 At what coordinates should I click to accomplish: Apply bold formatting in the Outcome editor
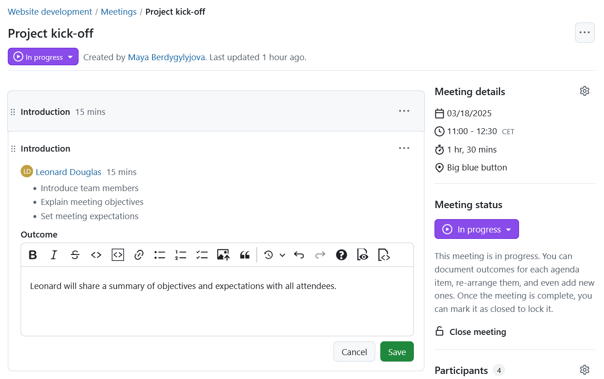[x=33, y=255]
